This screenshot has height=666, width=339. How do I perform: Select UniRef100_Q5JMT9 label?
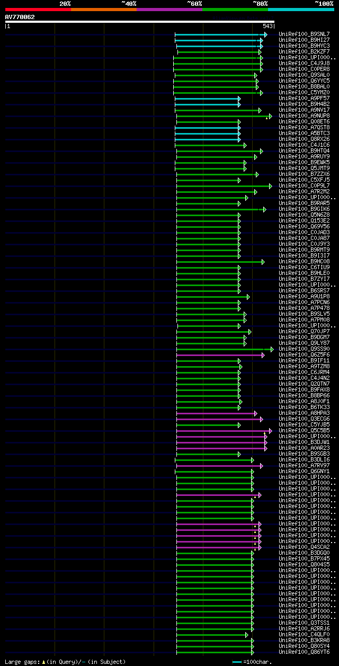[304, 168]
